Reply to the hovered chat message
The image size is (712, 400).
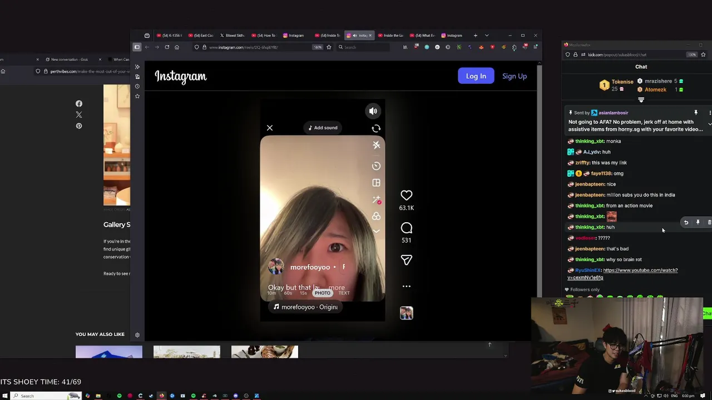point(686,222)
